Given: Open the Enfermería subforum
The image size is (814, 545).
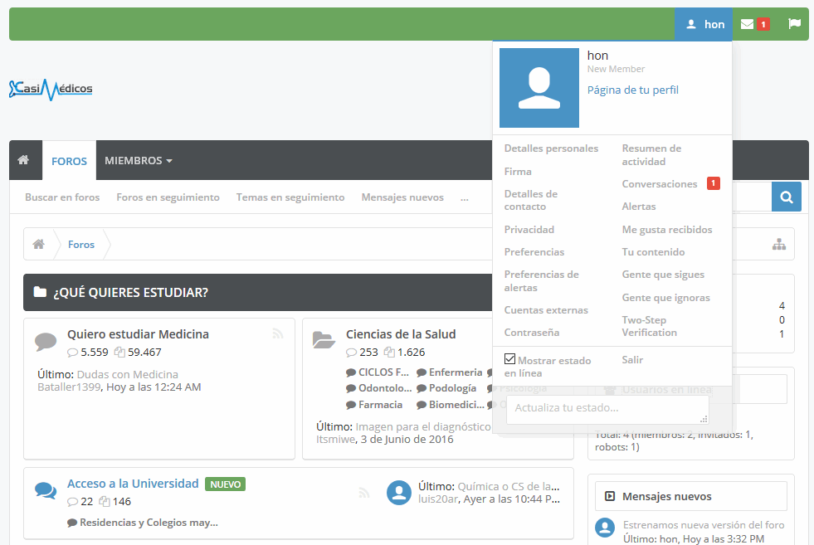Looking at the screenshot, I should [456, 372].
